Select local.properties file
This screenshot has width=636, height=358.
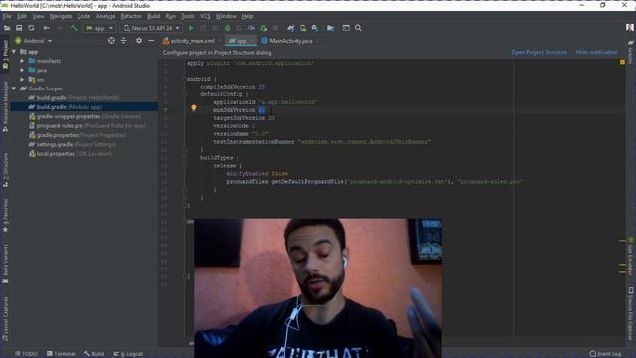[71, 154]
